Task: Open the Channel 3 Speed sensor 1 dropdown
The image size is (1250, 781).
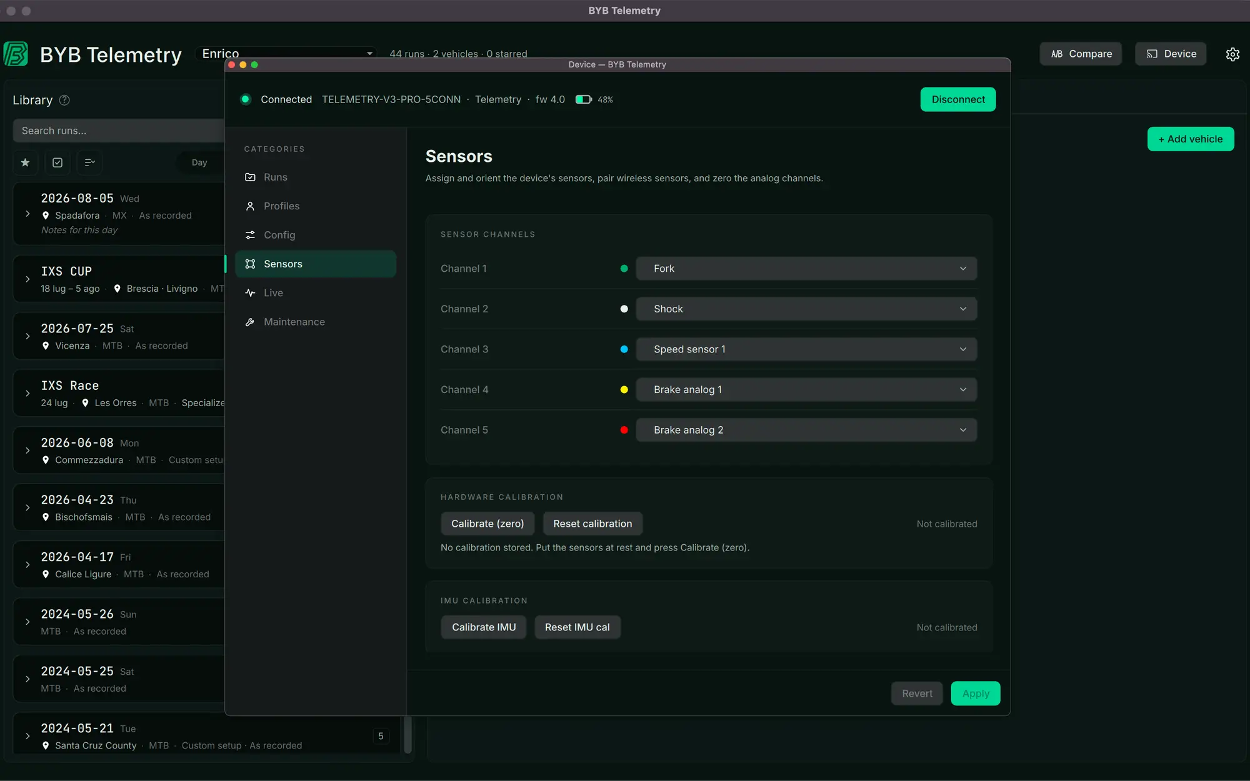Action: [x=806, y=349]
